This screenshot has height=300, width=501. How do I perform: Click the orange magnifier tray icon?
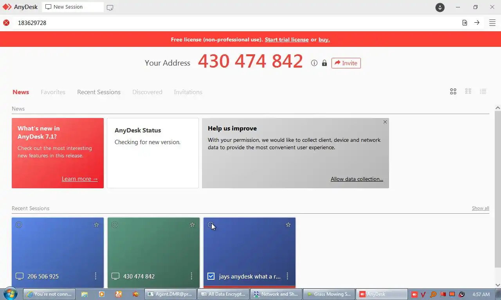coord(433,294)
